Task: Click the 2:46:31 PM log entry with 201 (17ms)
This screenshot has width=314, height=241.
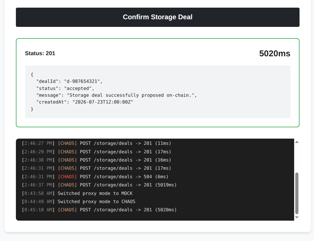Action: pyautogui.click(x=96, y=168)
